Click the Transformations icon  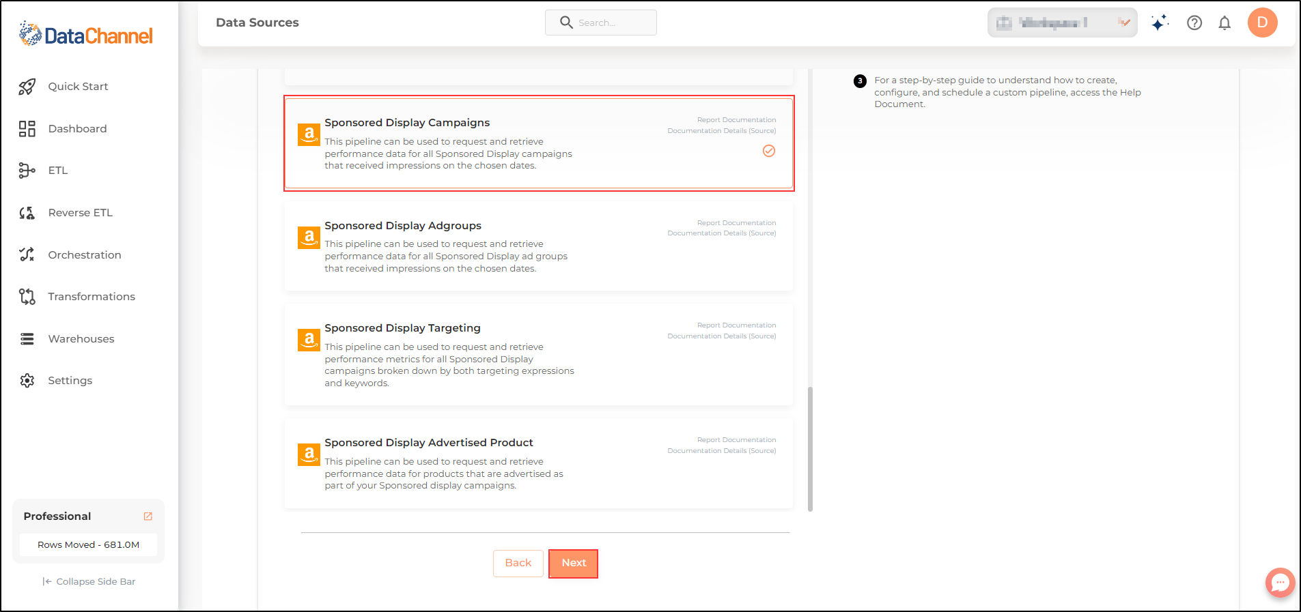pyautogui.click(x=27, y=297)
